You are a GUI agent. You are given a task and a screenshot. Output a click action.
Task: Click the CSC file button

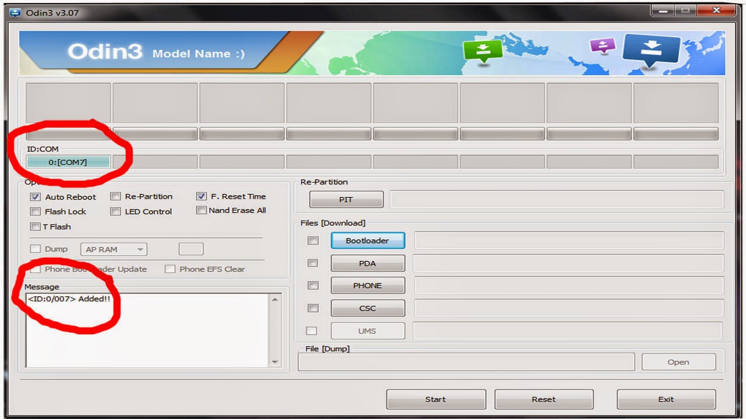(x=368, y=308)
